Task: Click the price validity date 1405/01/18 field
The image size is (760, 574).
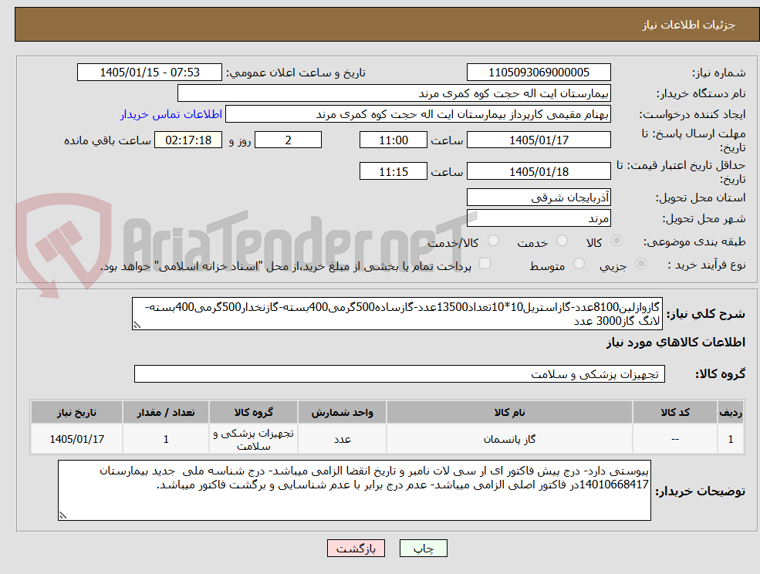Action: point(539,171)
